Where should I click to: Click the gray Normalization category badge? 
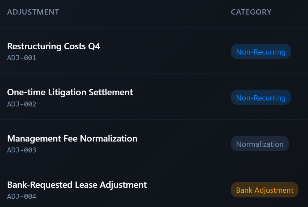[260, 144]
